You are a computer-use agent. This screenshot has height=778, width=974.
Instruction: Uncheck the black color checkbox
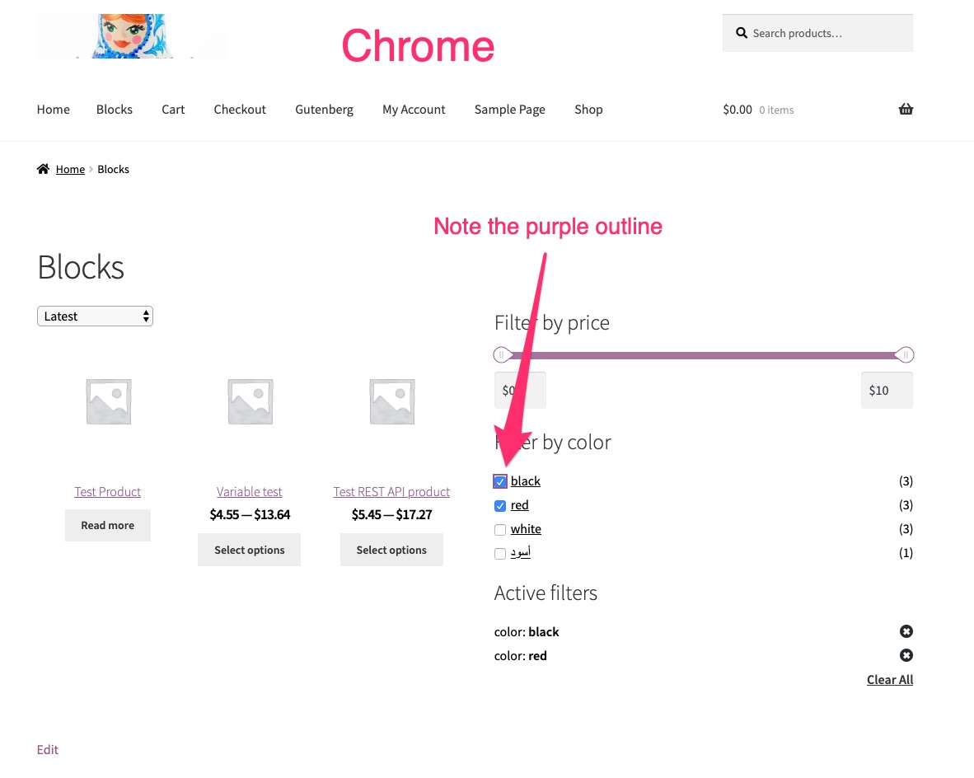click(500, 481)
